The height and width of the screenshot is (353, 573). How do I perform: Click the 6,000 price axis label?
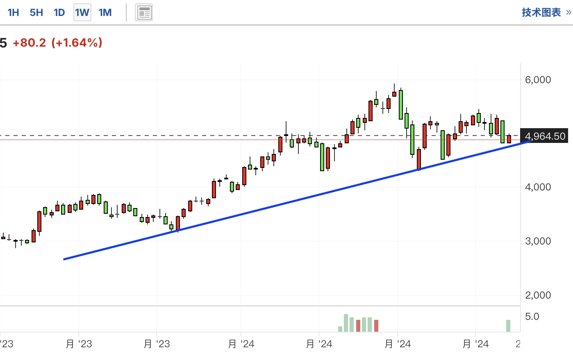click(x=538, y=79)
